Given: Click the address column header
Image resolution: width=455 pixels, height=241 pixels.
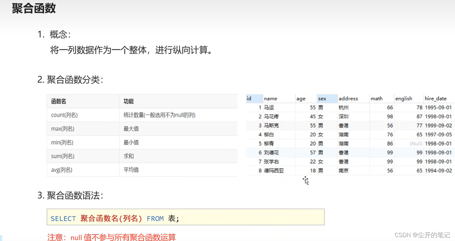Looking at the screenshot, I should click(x=354, y=98).
